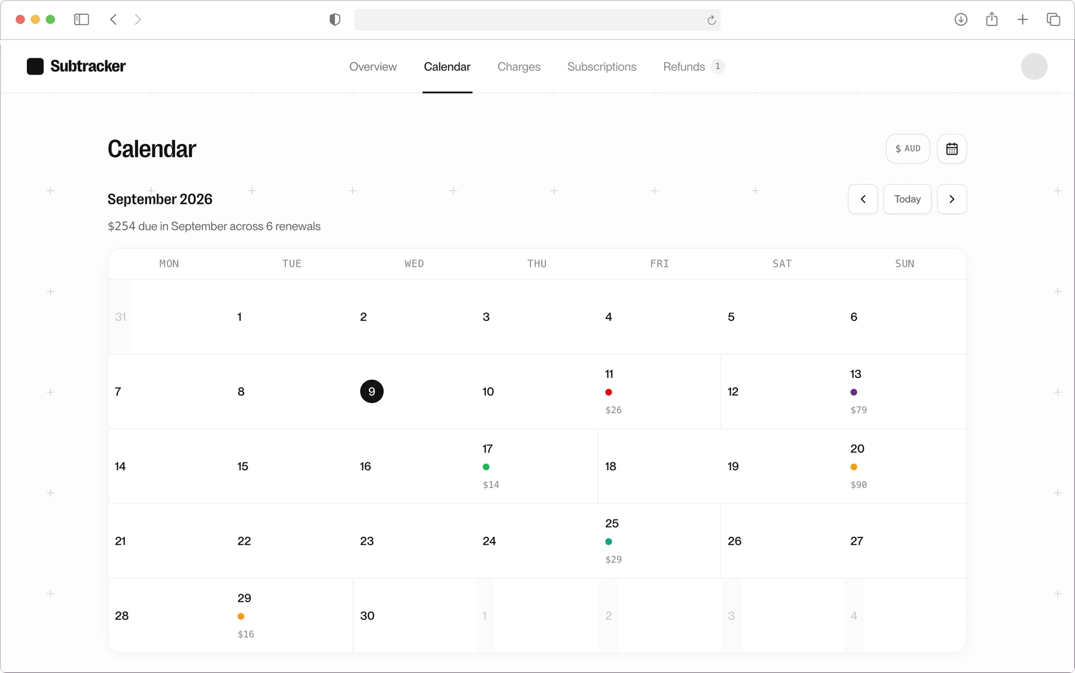Viewport: 1075px width, 673px height.
Task: Click the browser address bar
Action: pyautogui.click(x=537, y=20)
